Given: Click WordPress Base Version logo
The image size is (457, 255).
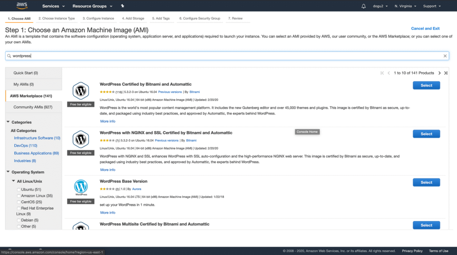Looking at the screenshot, I should (81, 187).
